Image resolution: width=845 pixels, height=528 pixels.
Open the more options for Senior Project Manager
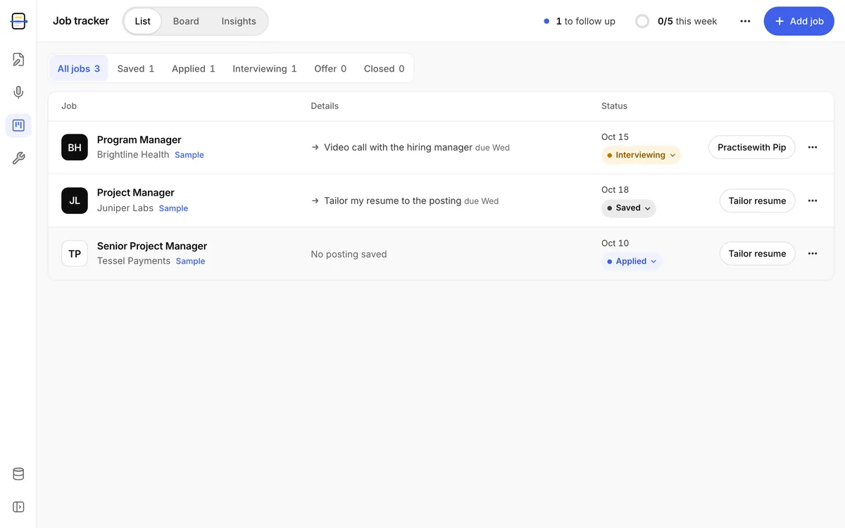(x=813, y=253)
